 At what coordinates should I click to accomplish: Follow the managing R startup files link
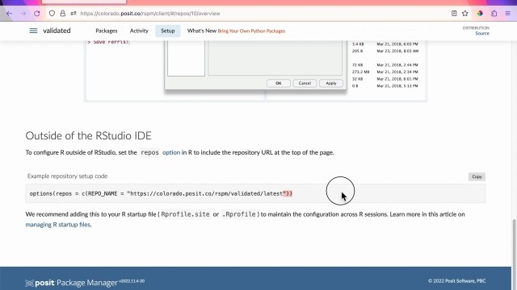[x=57, y=225]
